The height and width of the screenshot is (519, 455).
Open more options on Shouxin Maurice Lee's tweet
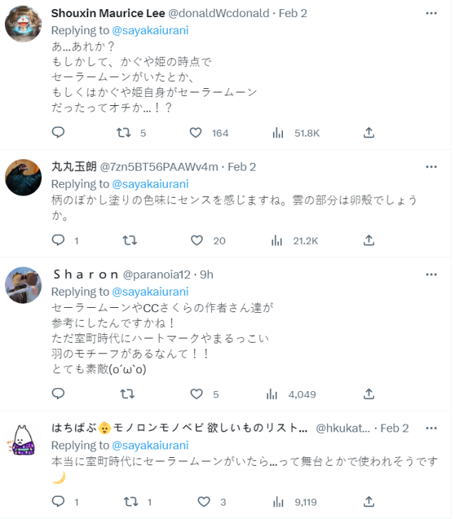[432, 14]
